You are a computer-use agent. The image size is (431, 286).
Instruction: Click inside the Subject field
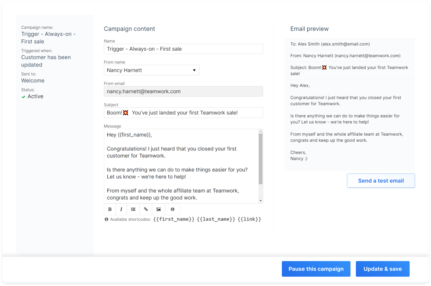tap(183, 113)
